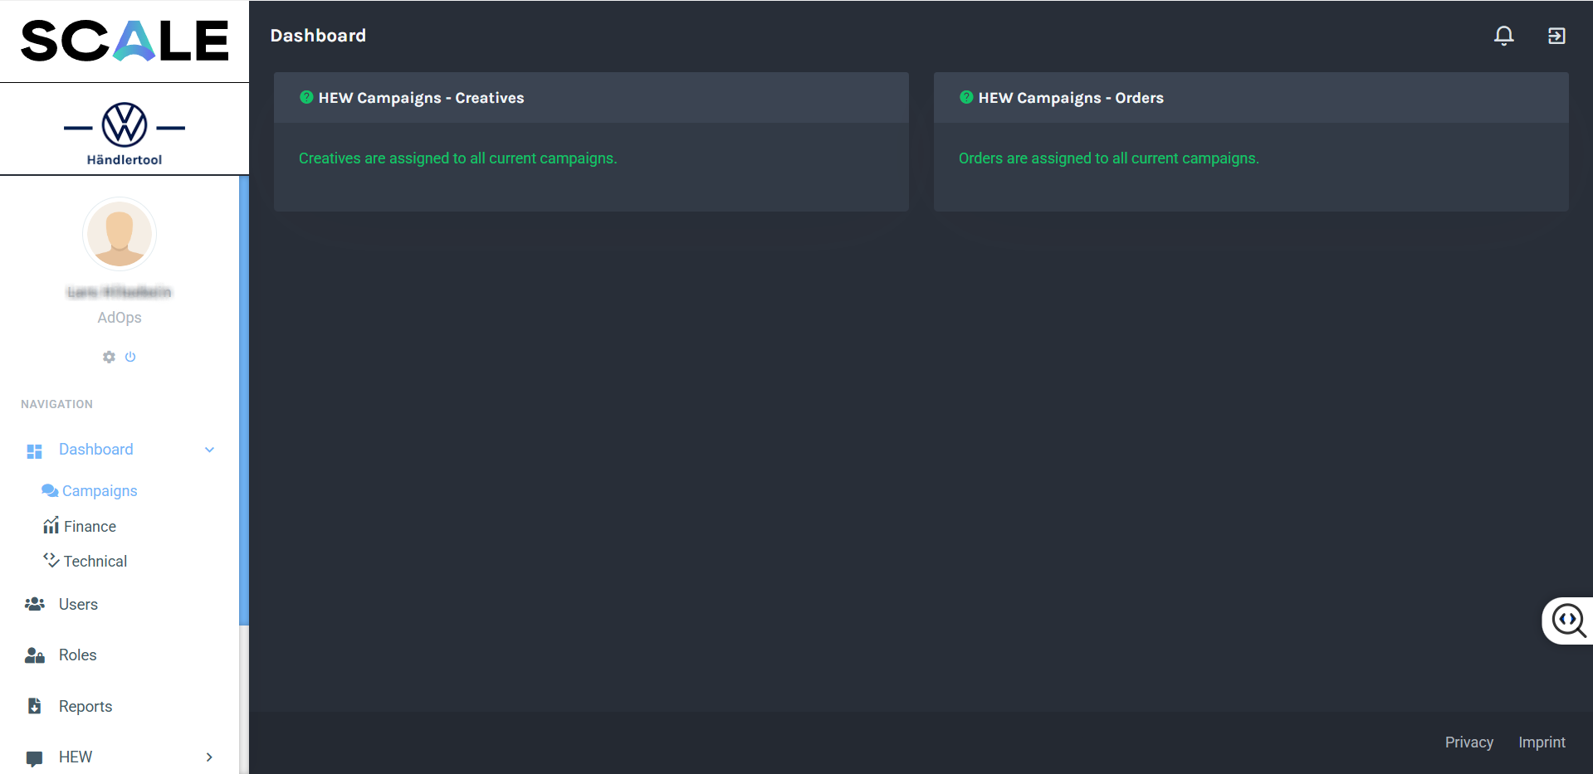Click the logout icon in top bar
This screenshot has height=774, width=1593.
[x=1556, y=36]
